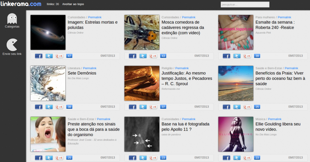Click share count 37 badge
The image size is (310, 162).
point(163,107)
